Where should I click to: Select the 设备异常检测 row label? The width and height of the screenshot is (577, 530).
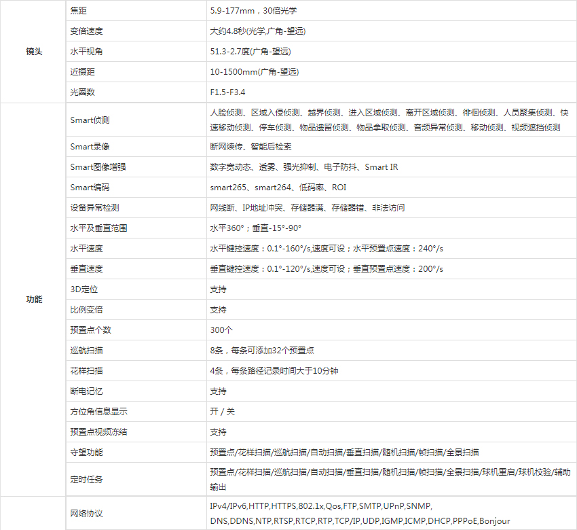pyautogui.click(x=94, y=208)
